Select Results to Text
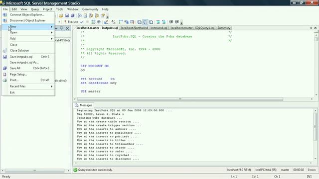The image size is (319, 179). 140,22
